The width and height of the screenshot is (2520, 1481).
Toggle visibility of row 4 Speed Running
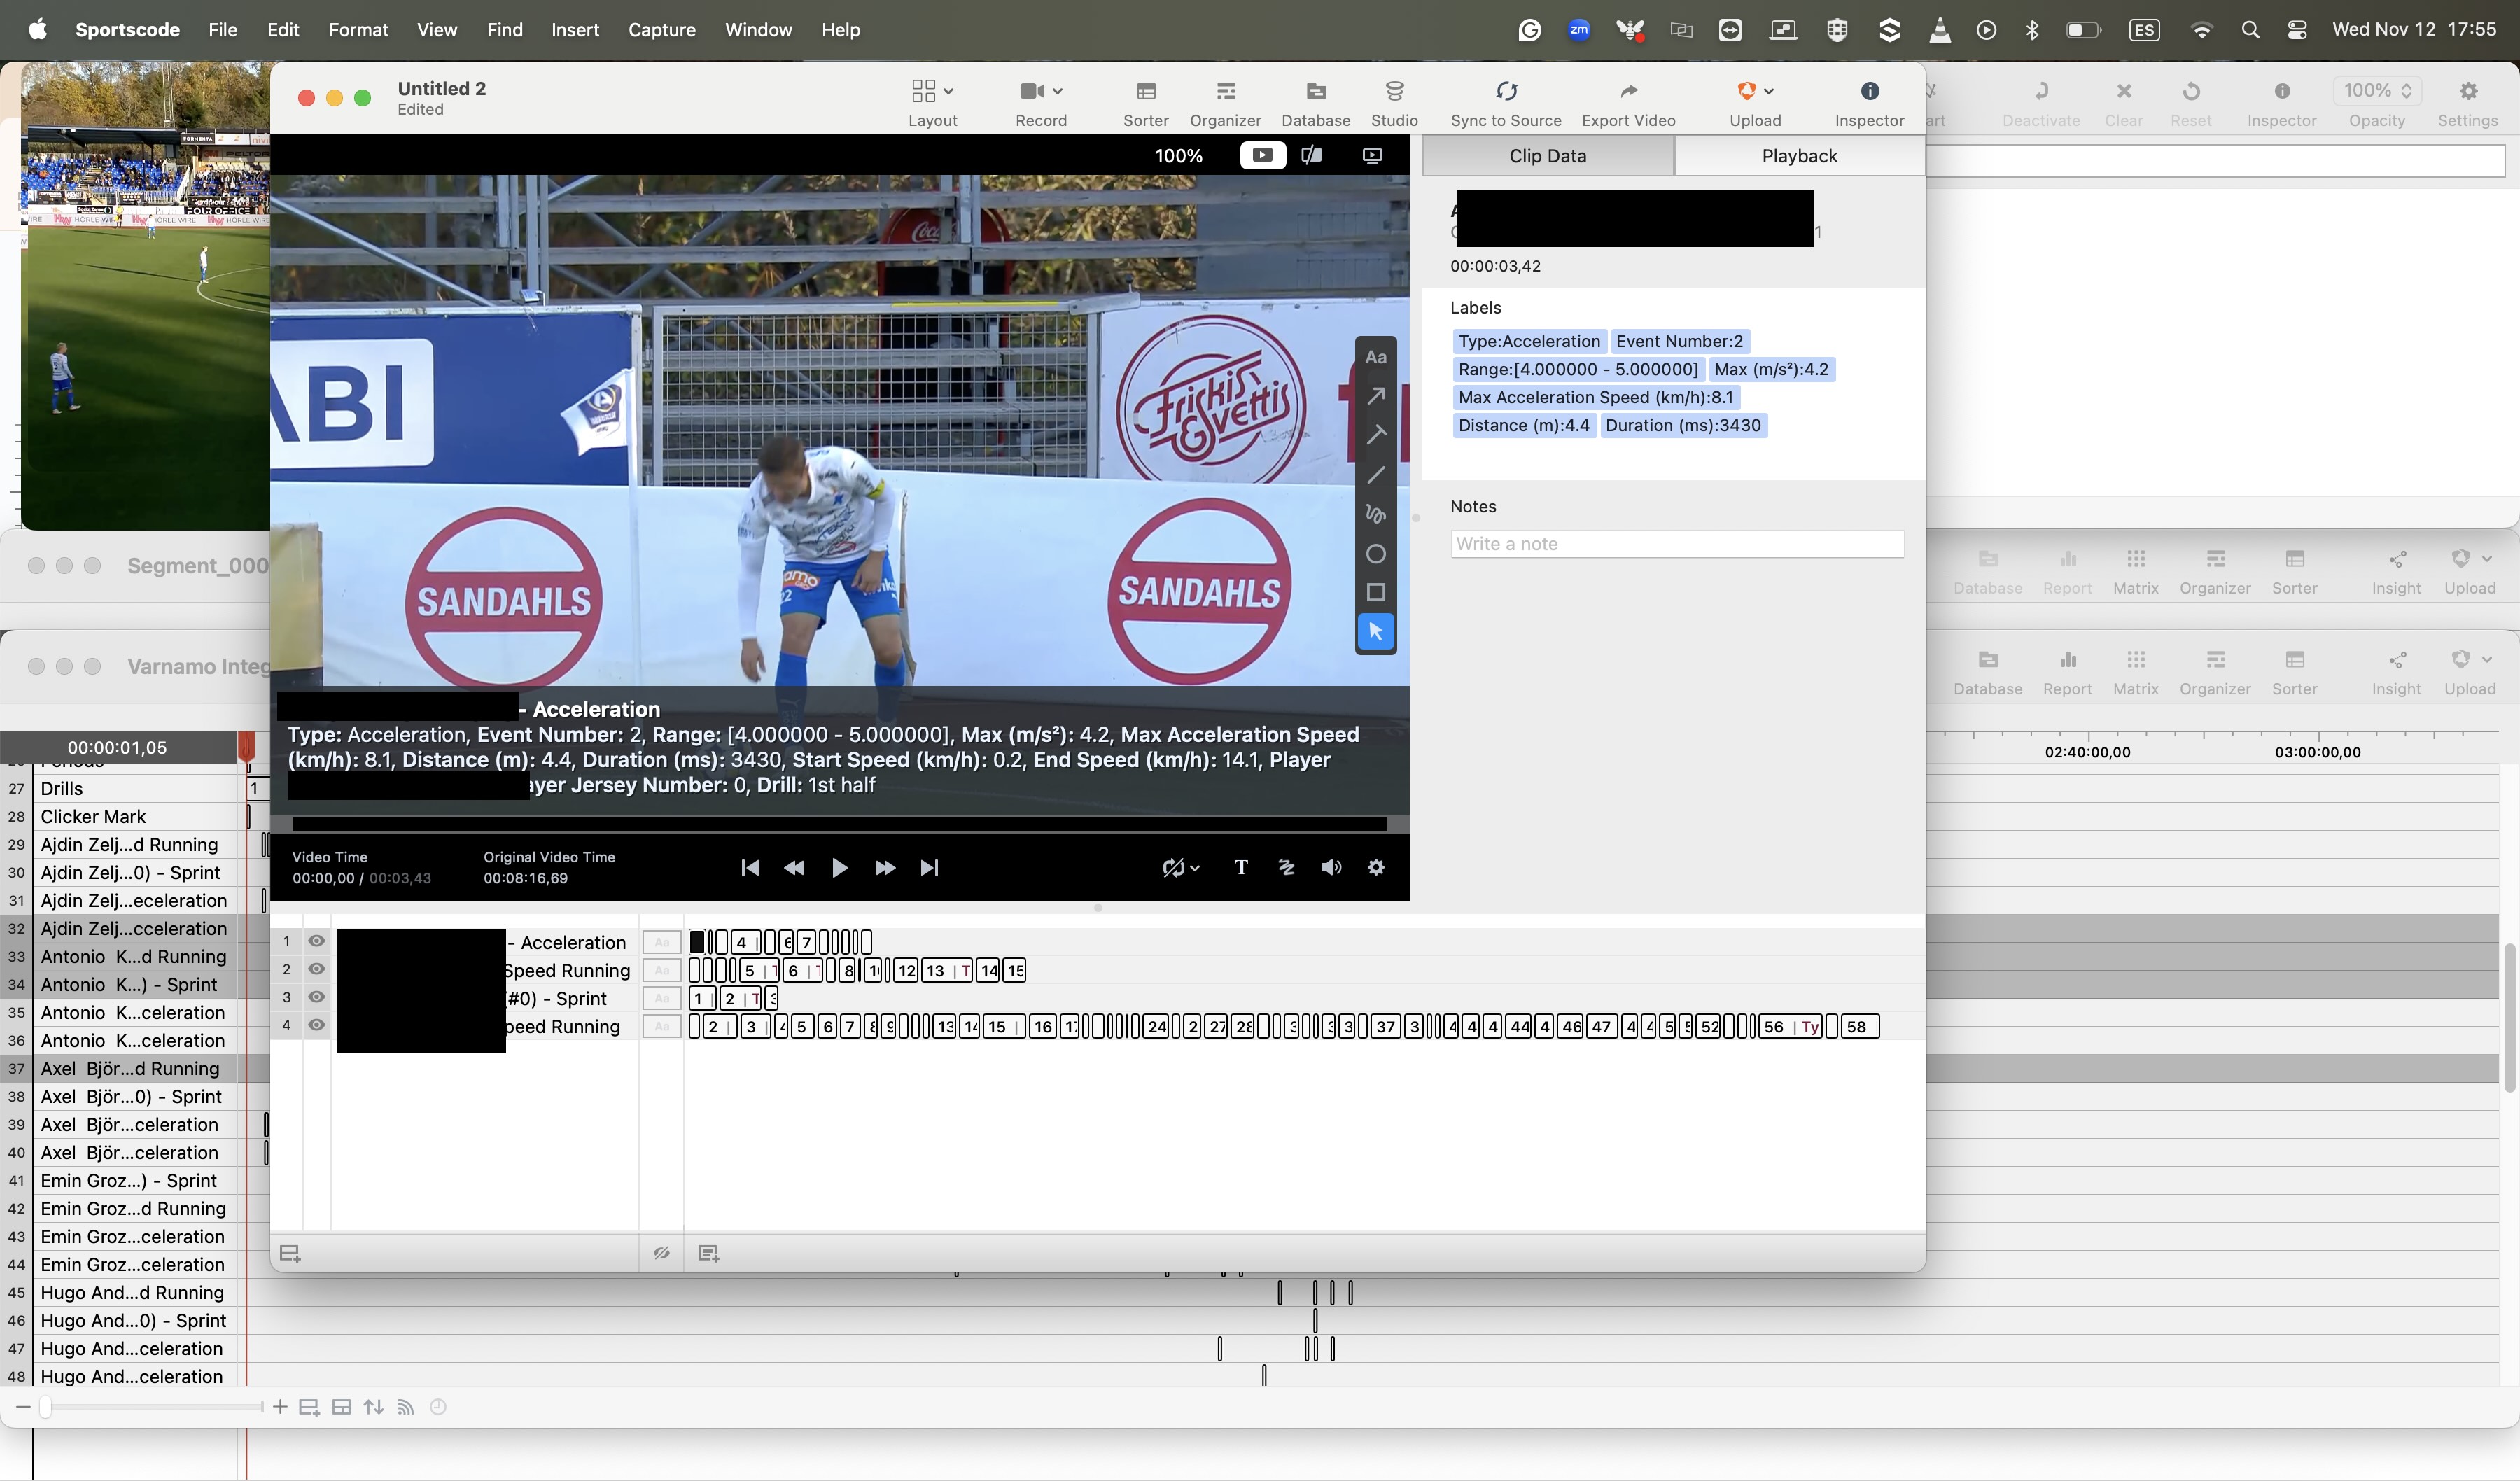pyautogui.click(x=316, y=1025)
